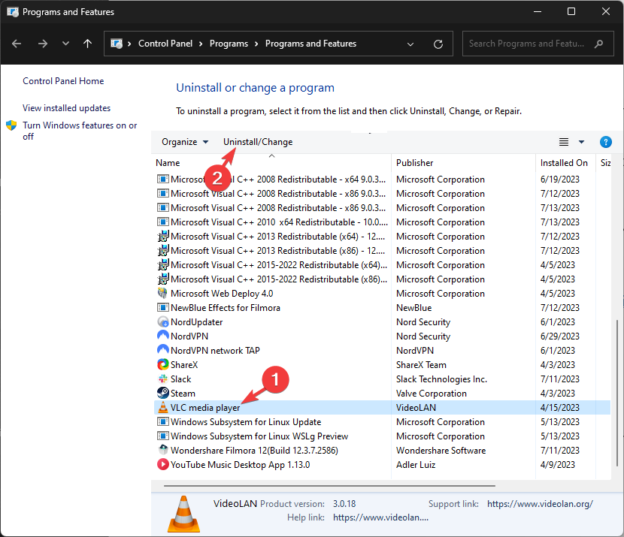Click the 4/15/2023 install date for VLC
624x537 pixels.
click(560, 407)
